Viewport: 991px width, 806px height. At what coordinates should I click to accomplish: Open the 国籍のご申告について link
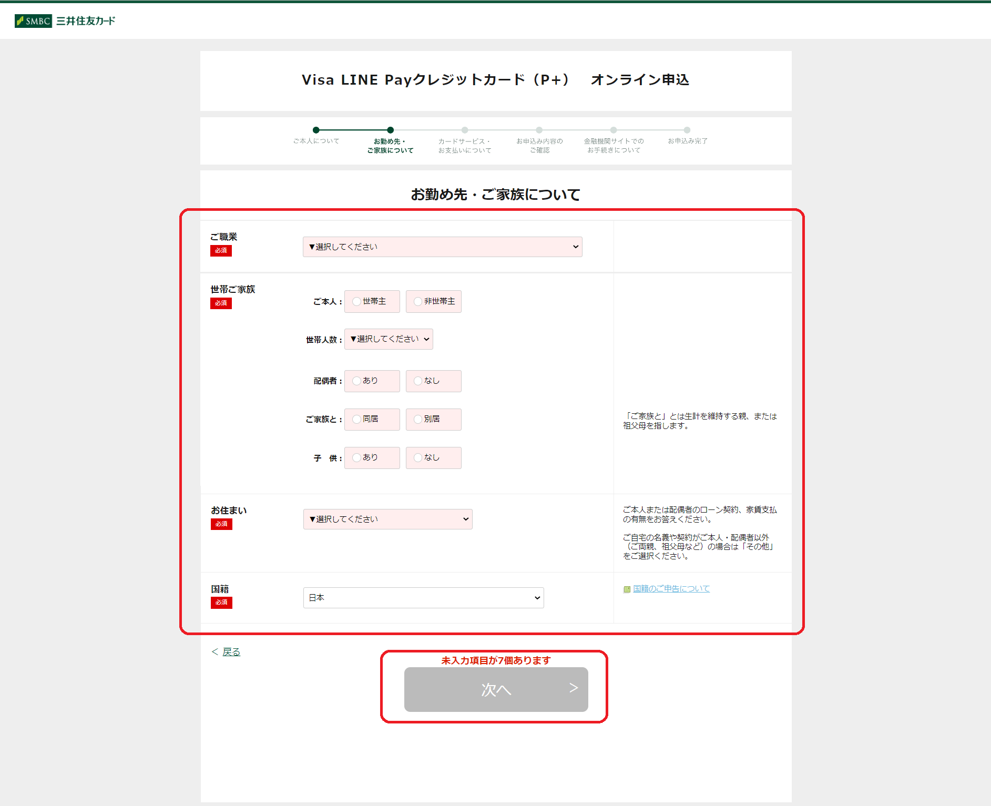[x=671, y=589]
